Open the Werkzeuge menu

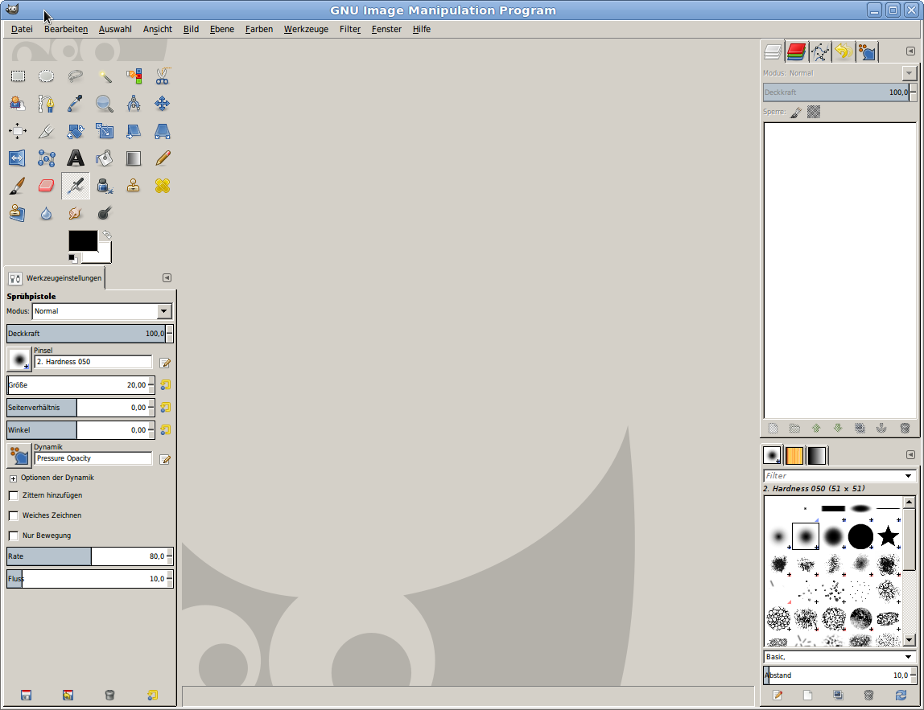pos(305,29)
